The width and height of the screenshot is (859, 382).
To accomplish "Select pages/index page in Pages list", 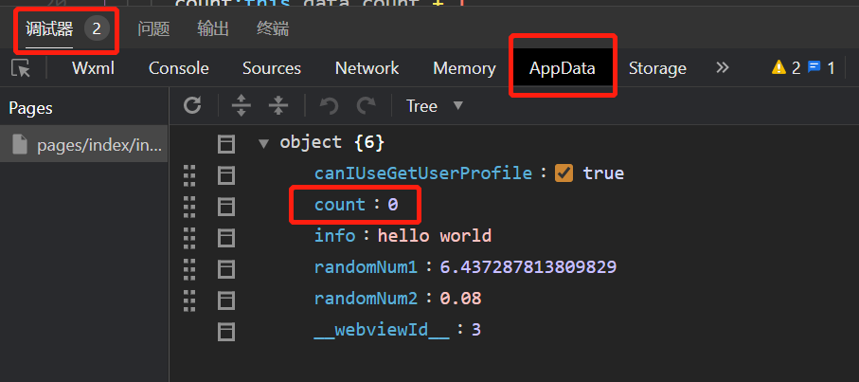I will click(84, 143).
